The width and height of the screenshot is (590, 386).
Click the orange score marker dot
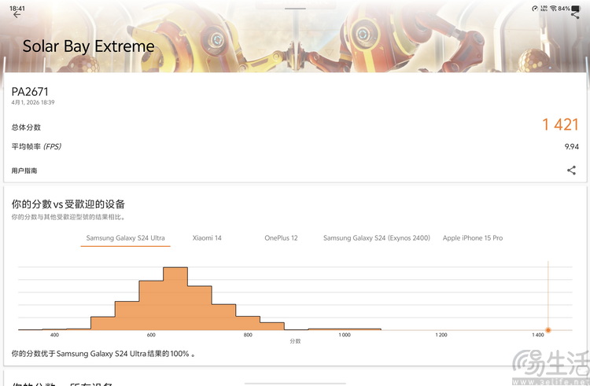(x=548, y=330)
